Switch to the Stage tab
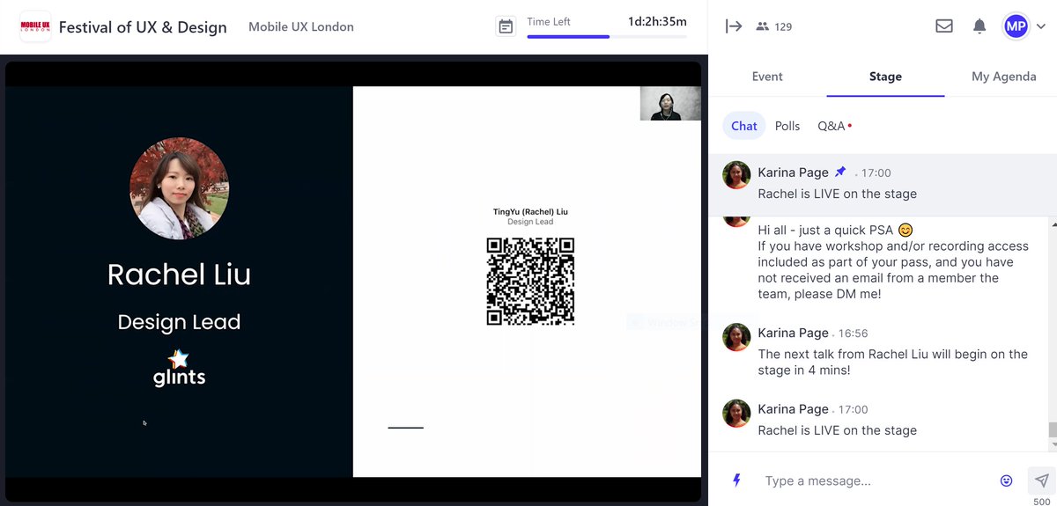 click(885, 77)
